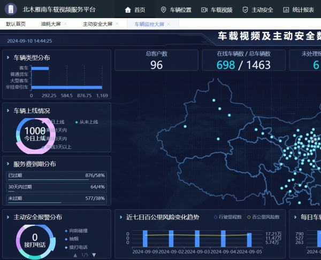
Task: Click the 未过期 service fee row
Action: point(56,198)
